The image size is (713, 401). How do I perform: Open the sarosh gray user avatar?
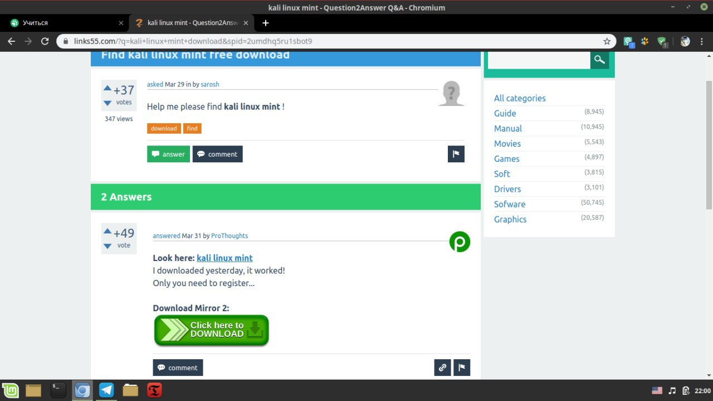click(x=451, y=93)
